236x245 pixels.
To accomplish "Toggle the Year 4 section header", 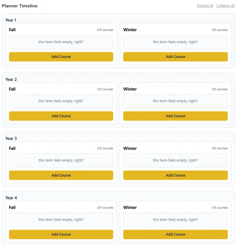I will (x=11, y=198).
